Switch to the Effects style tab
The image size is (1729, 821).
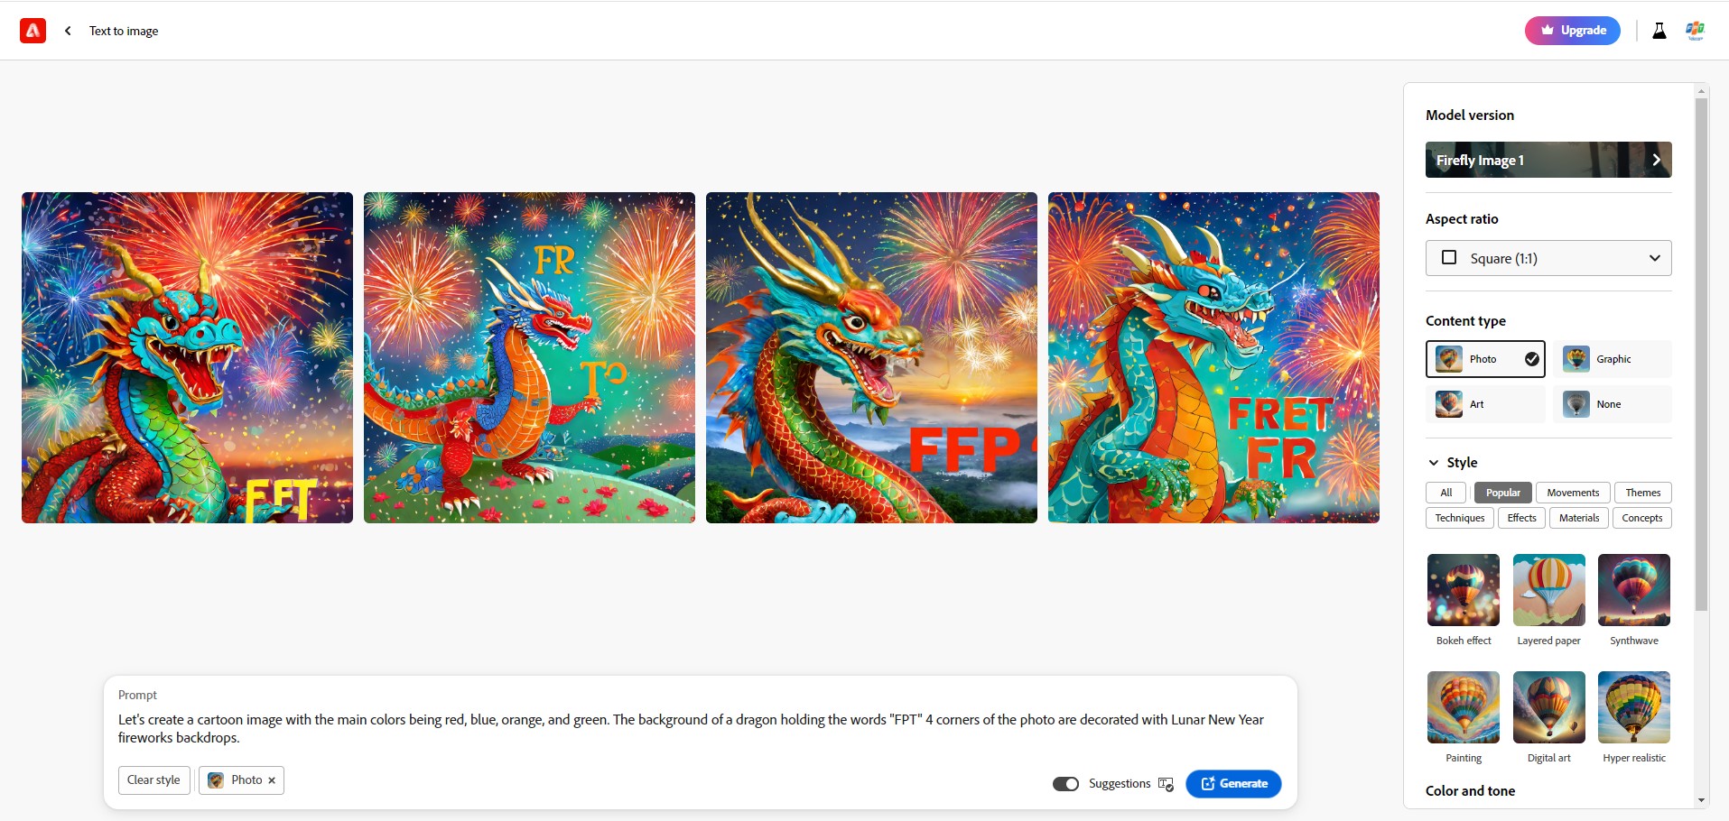[1521, 518]
